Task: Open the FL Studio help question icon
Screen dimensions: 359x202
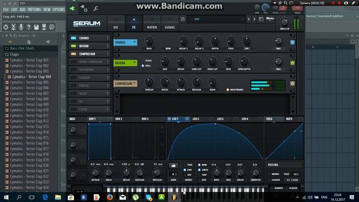Action: click(x=29, y=27)
